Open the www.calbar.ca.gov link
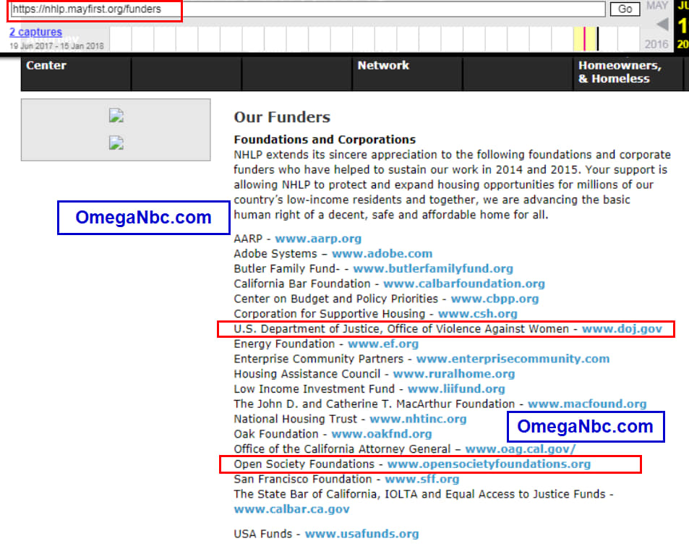Screen dimensions: 689x549 291,508
